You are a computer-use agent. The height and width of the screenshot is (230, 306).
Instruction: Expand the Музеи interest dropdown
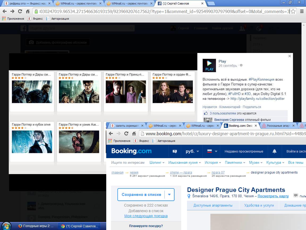[256, 163]
